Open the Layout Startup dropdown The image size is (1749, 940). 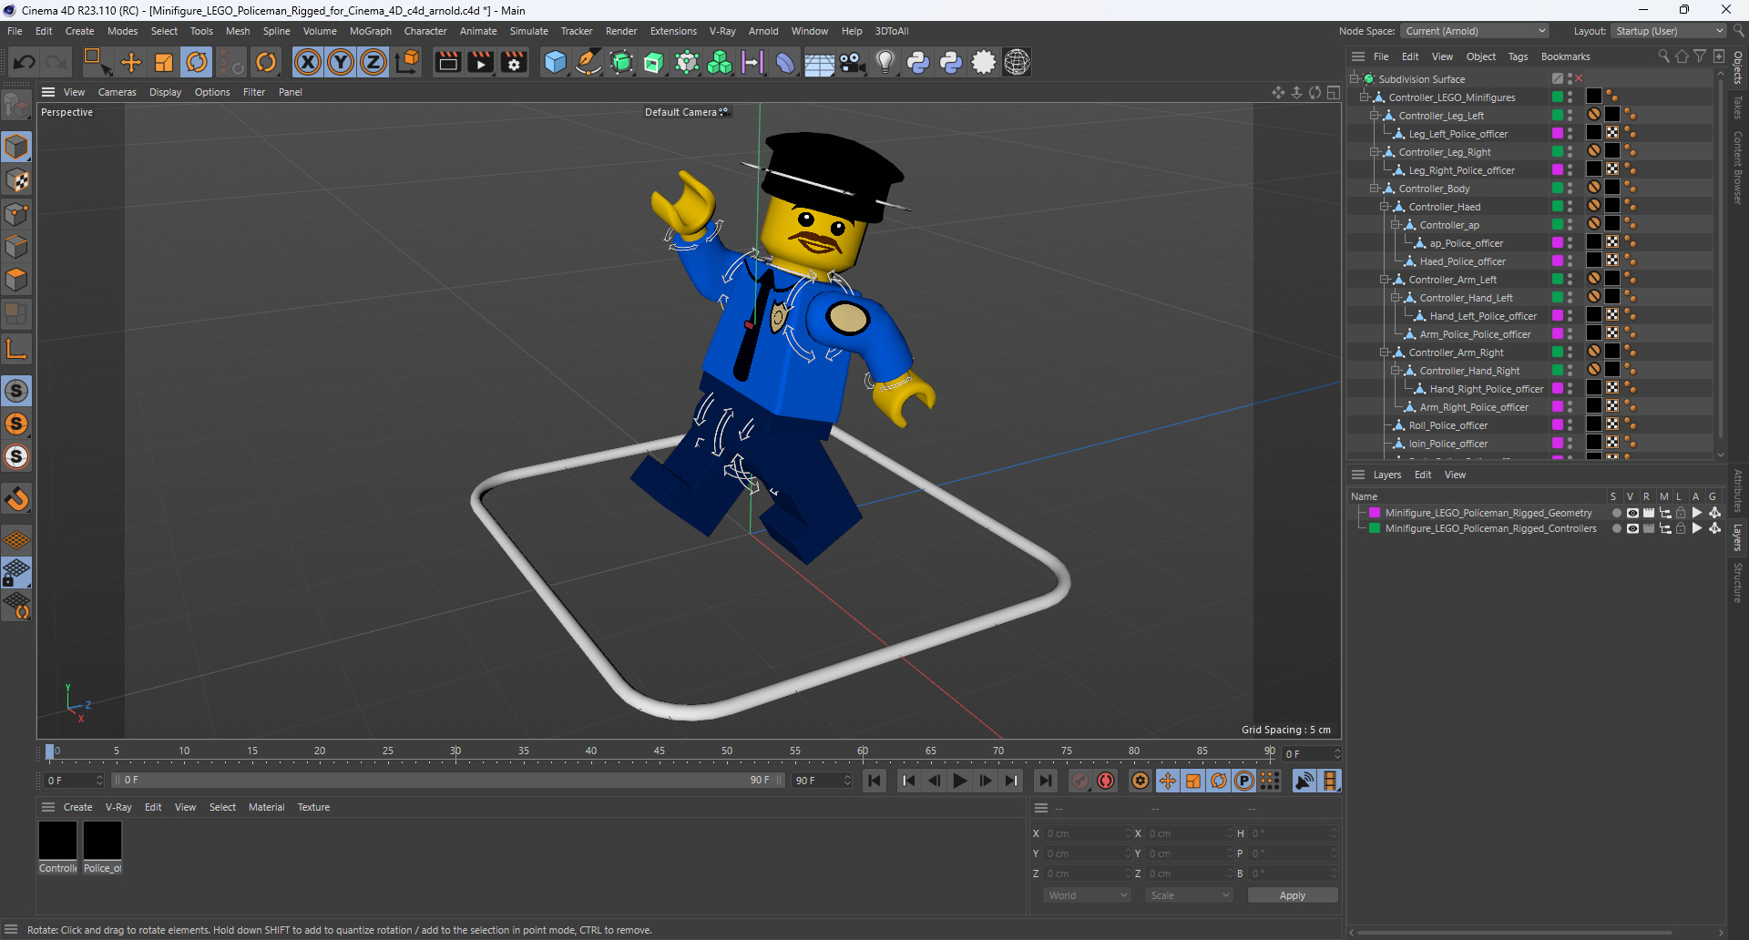click(1669, 31)
